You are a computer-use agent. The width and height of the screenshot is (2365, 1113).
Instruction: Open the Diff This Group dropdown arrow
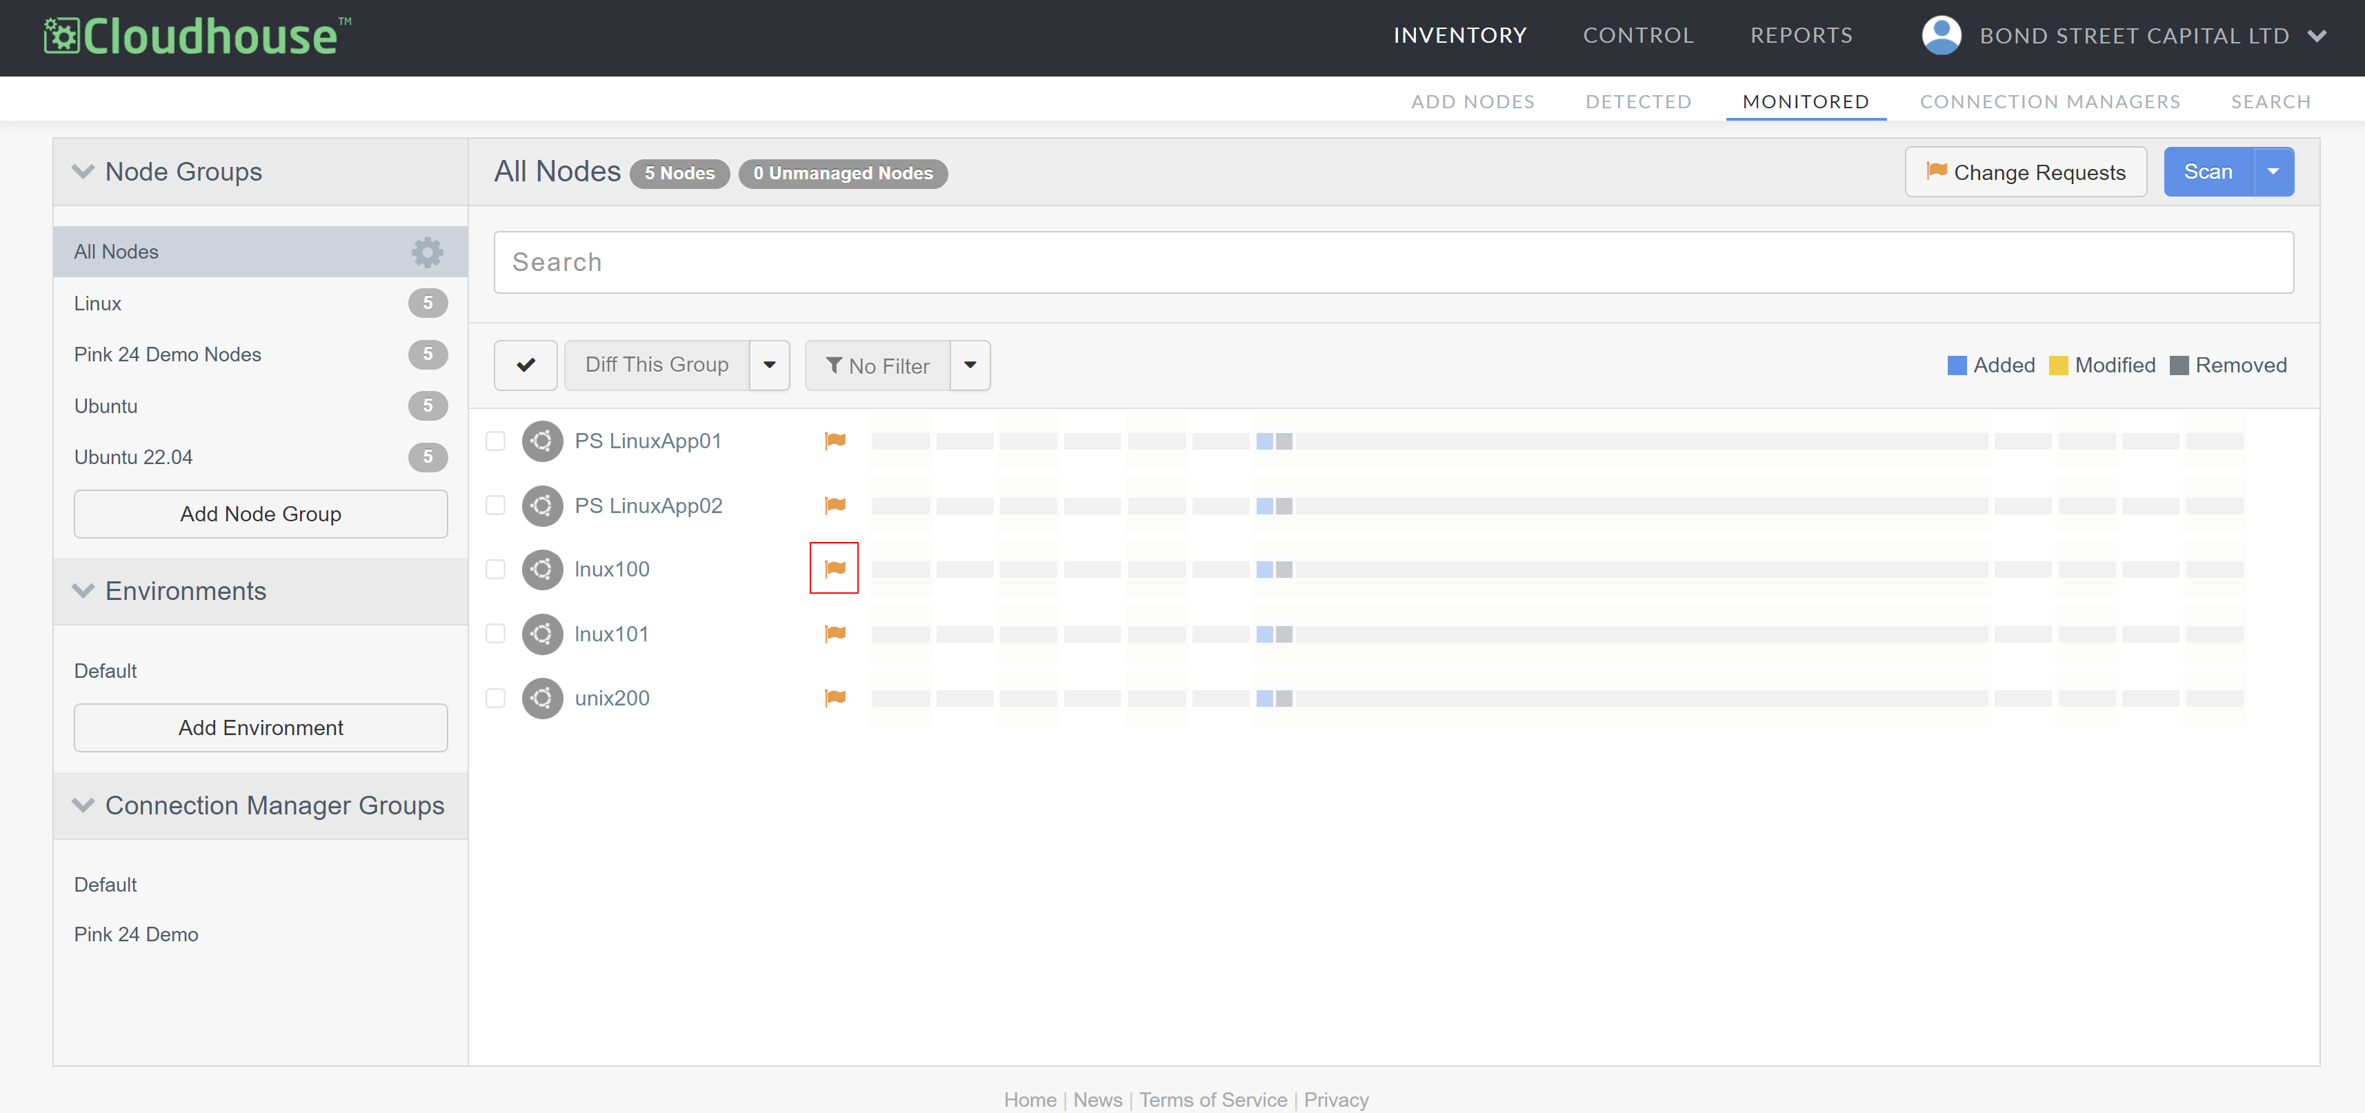769,365
